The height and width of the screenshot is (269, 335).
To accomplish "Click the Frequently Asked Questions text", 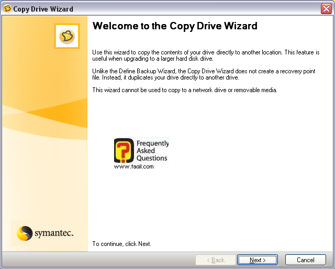I will click(x=152, y=151).
